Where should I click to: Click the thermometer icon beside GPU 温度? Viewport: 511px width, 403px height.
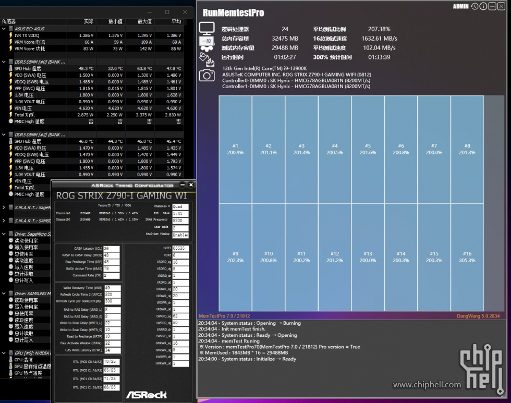[x=11, y=360]
